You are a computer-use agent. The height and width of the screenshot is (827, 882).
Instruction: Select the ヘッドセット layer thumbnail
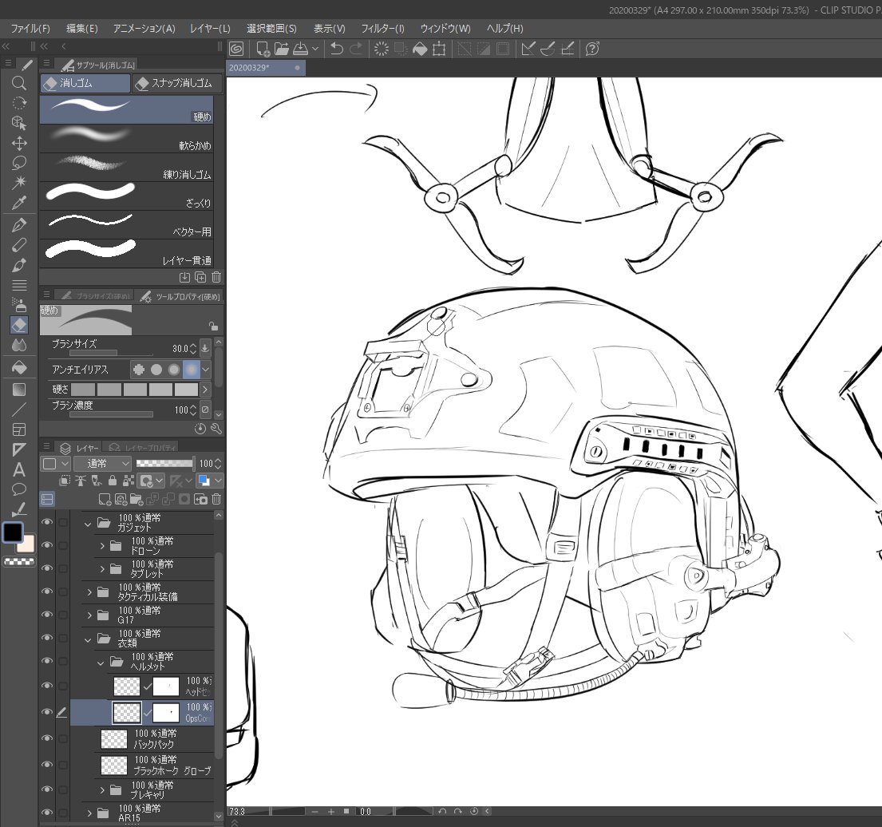click(127, 687)
